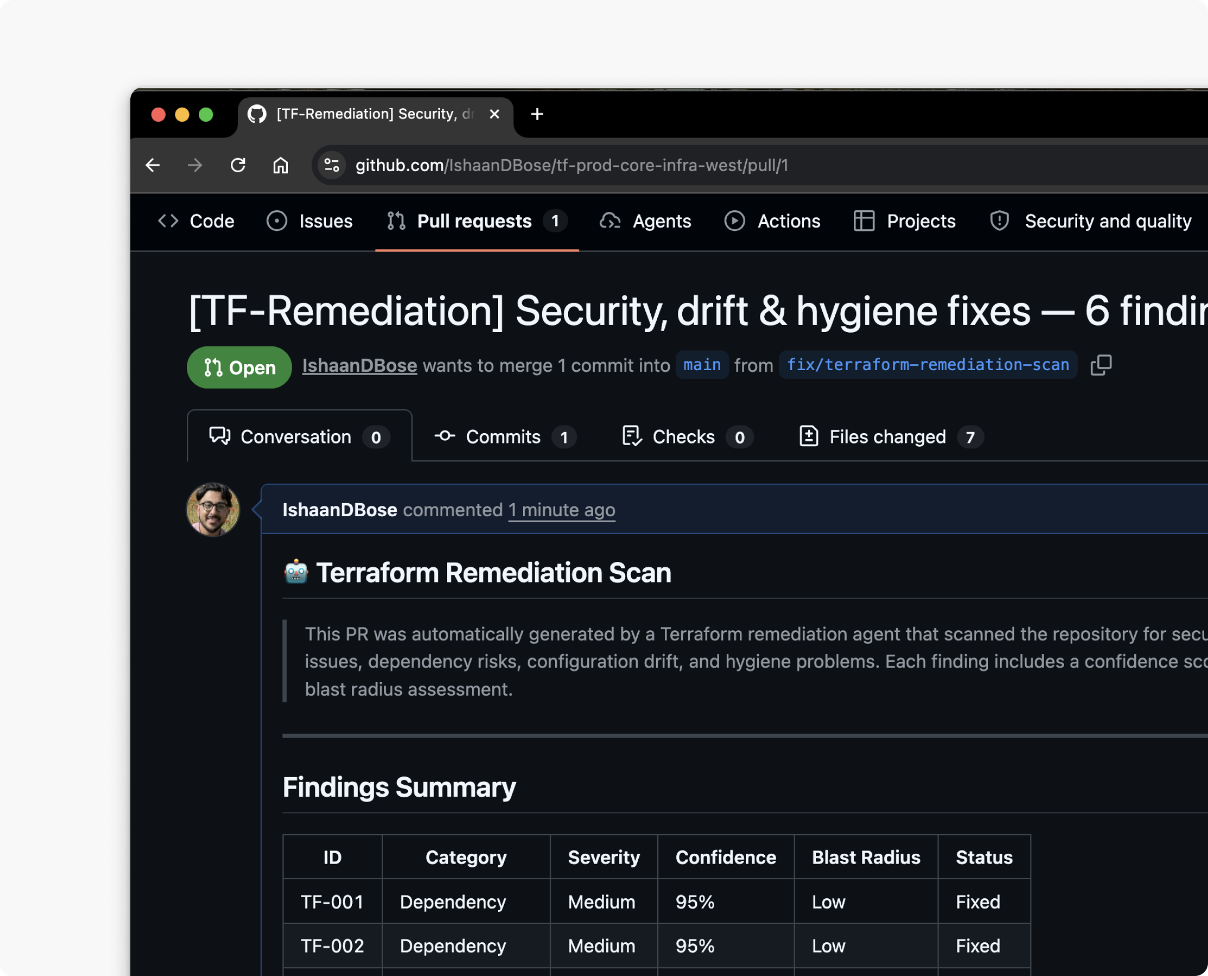Copy the fix/terraform-remediation-scan branch name
Screen dimensions: 1208x976
click(x=1100, y=365)
